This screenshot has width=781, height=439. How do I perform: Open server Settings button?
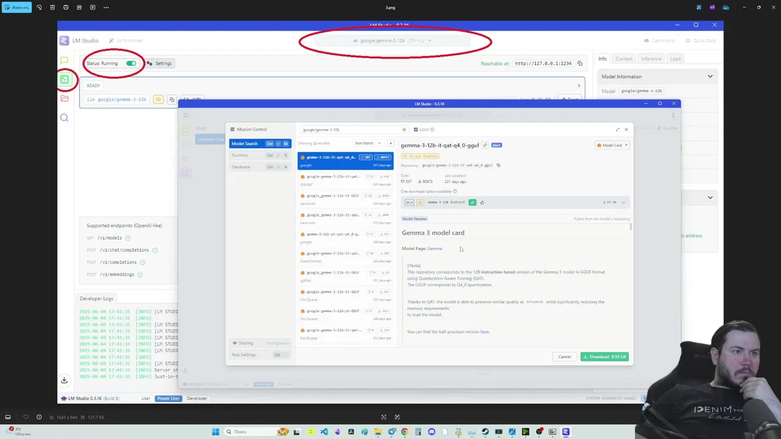click(x=160, y=63)
